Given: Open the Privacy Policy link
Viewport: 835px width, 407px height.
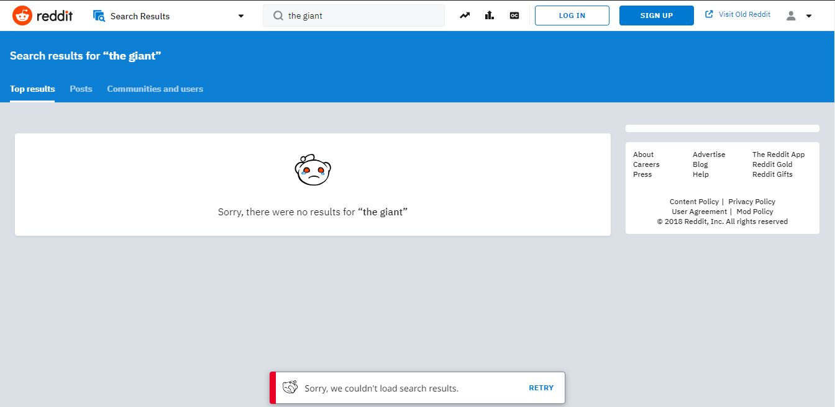Looking at the screenshot, I should pos(751,201).
